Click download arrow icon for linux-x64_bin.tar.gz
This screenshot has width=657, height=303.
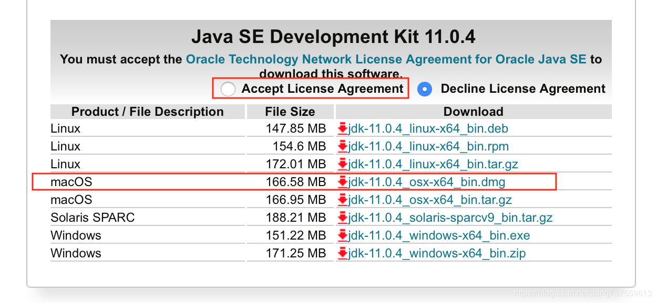tap(343, 164)
